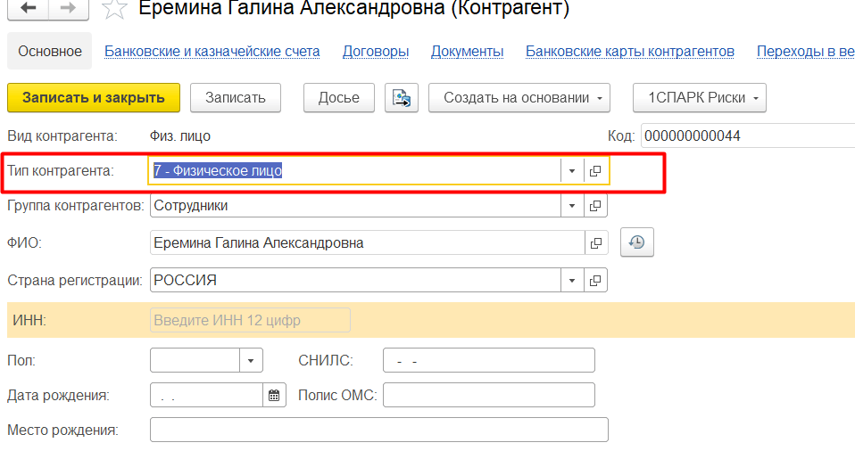Click the back navigation arrow
The height and width of the screenshot is (451, 855).
pos(29,8)
